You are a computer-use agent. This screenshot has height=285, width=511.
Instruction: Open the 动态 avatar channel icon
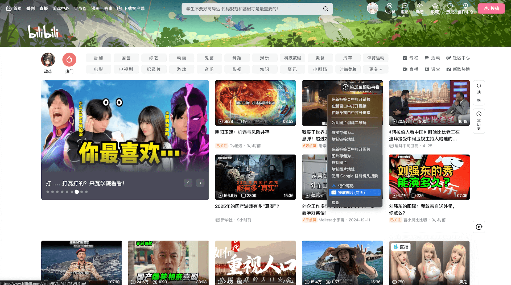(48, 60)
